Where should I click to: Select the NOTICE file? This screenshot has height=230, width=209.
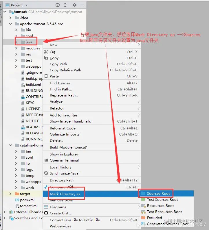click(x=32, y=121)
